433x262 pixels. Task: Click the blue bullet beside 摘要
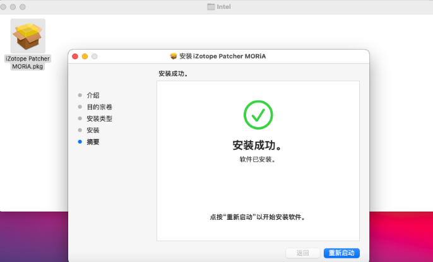pyautogui.click(x=80, y=142)
